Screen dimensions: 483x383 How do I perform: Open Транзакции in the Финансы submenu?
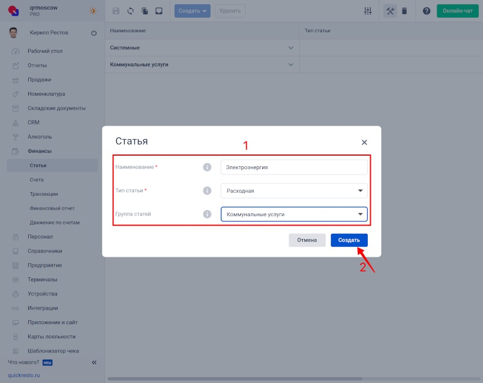[44, 194]
